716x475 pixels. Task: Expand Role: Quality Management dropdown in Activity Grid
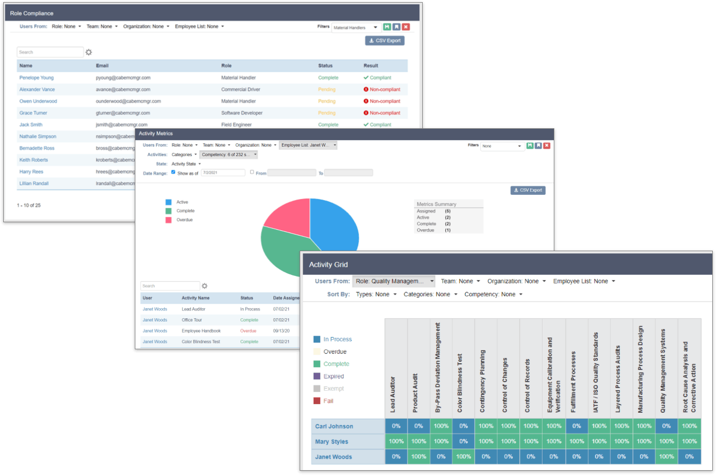coord(394,281)
